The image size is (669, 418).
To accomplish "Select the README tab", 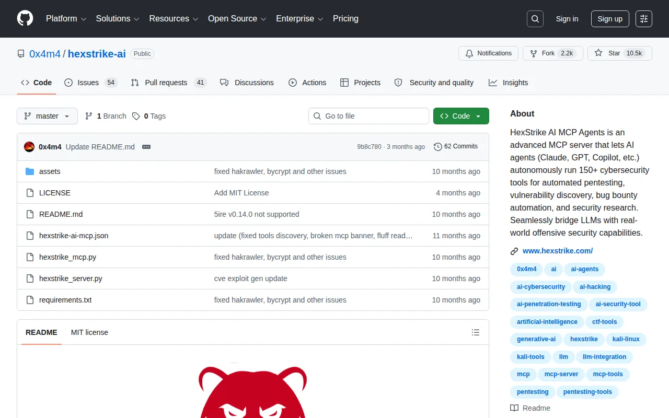I will tap(41, 332).
